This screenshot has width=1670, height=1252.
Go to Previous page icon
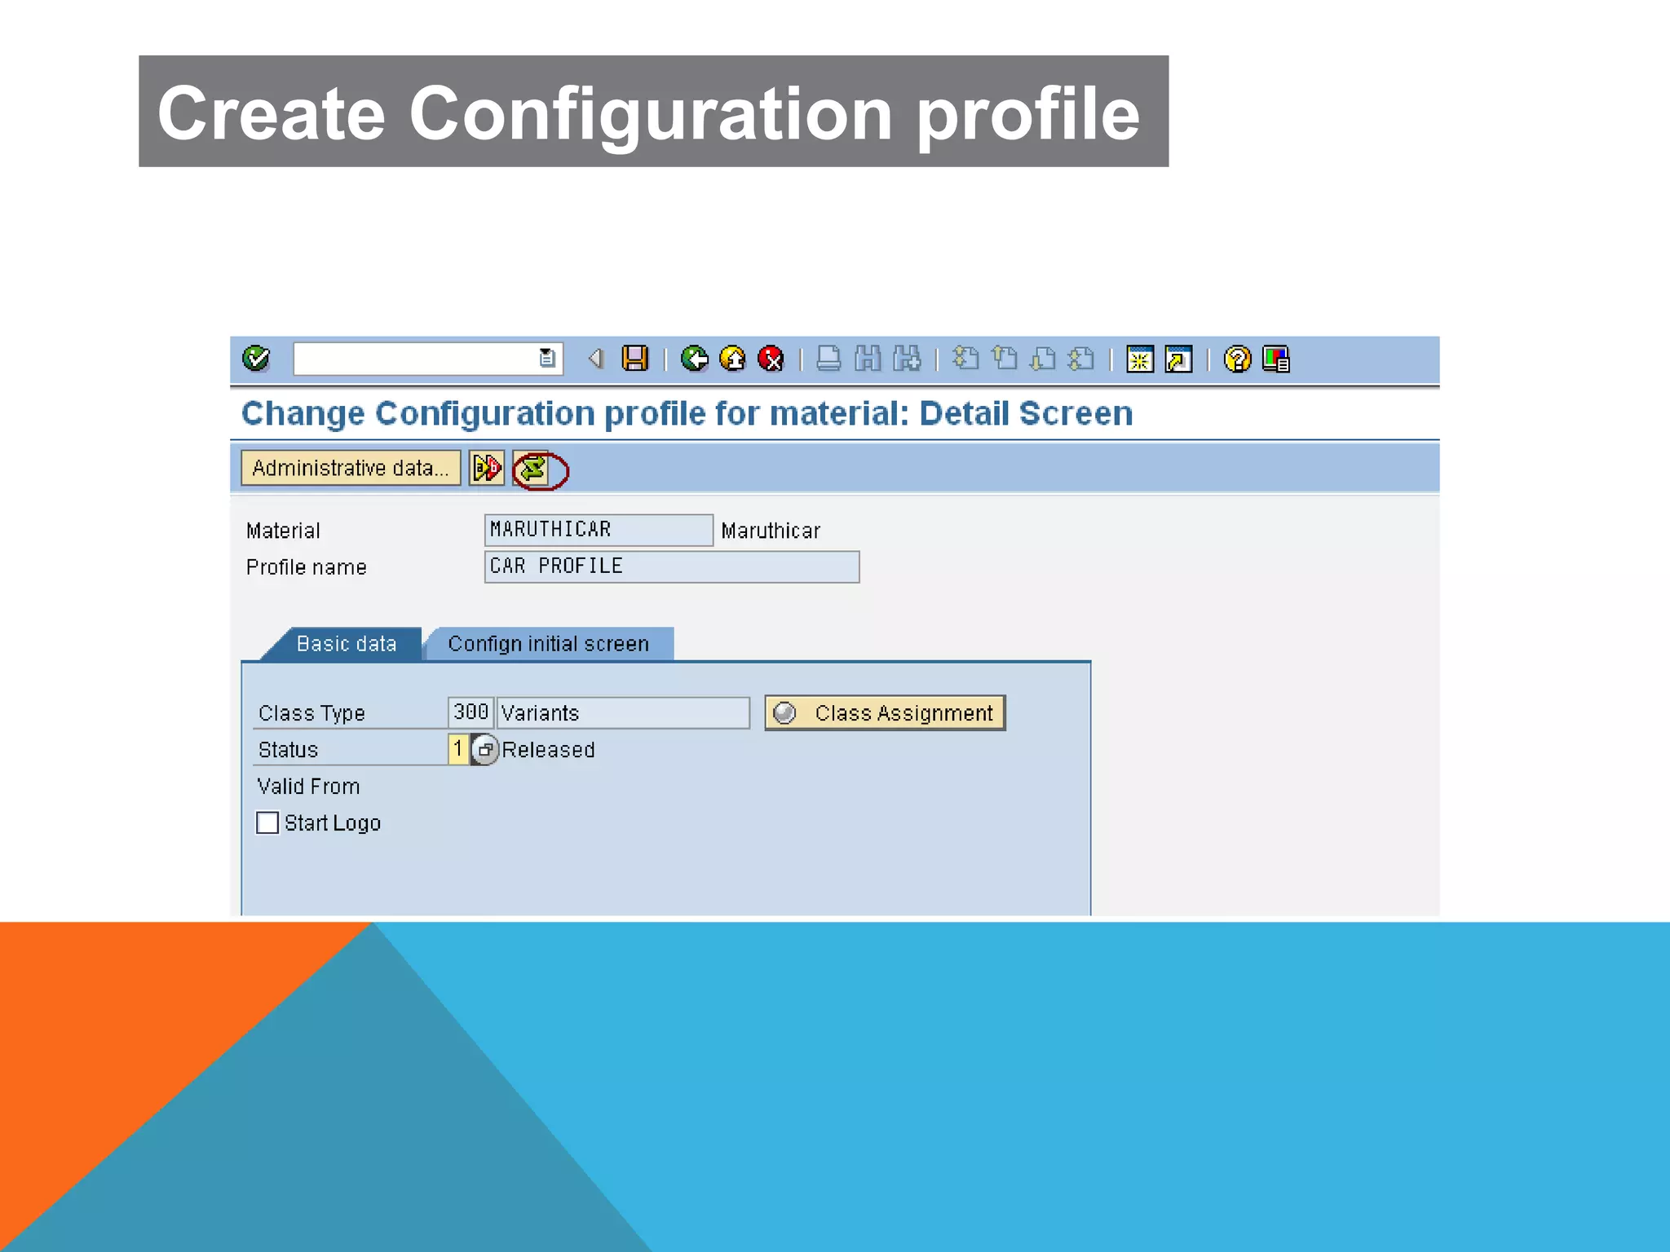(1005, 359)
